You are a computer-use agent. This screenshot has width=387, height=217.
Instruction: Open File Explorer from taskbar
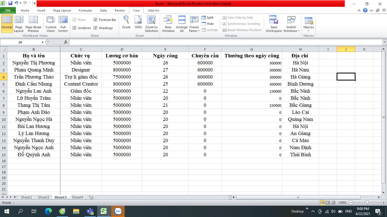pyautogui.click(x=76, y=211)
